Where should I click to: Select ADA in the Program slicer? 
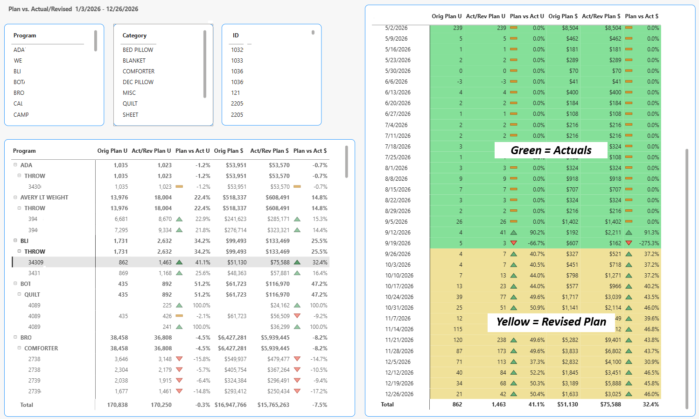point(19,50)
